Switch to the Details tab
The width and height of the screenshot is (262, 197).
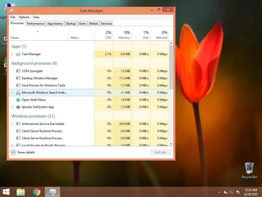click(93, 24)
